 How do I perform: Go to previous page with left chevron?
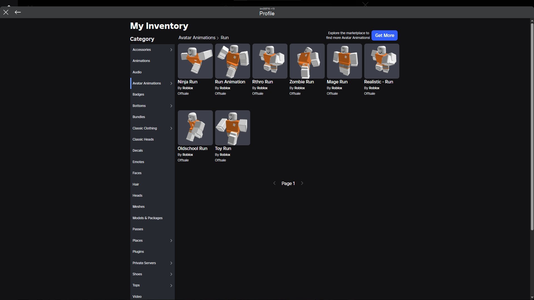click(x=274, y=183)
